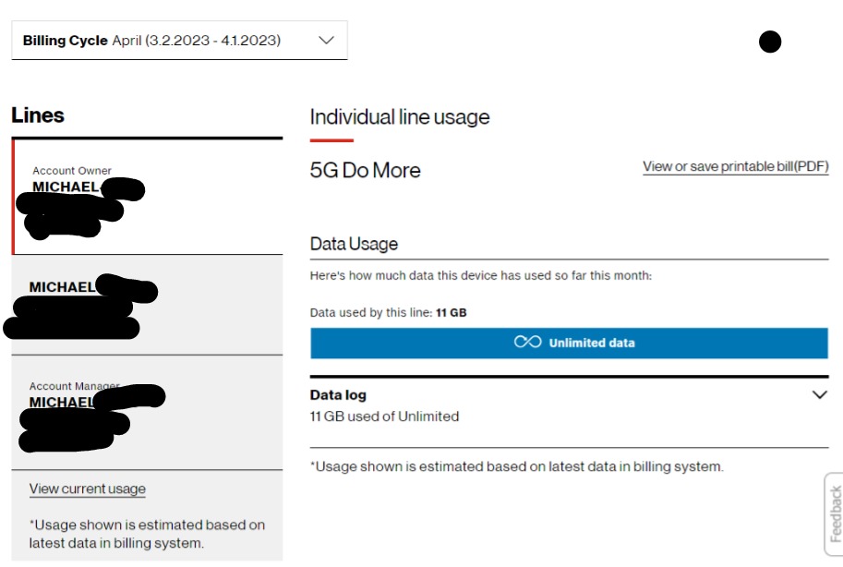The width and height of the screenshot is (843, 567).
Task: Click View or save printable bill(PDF)
Action: pos(735,166)
